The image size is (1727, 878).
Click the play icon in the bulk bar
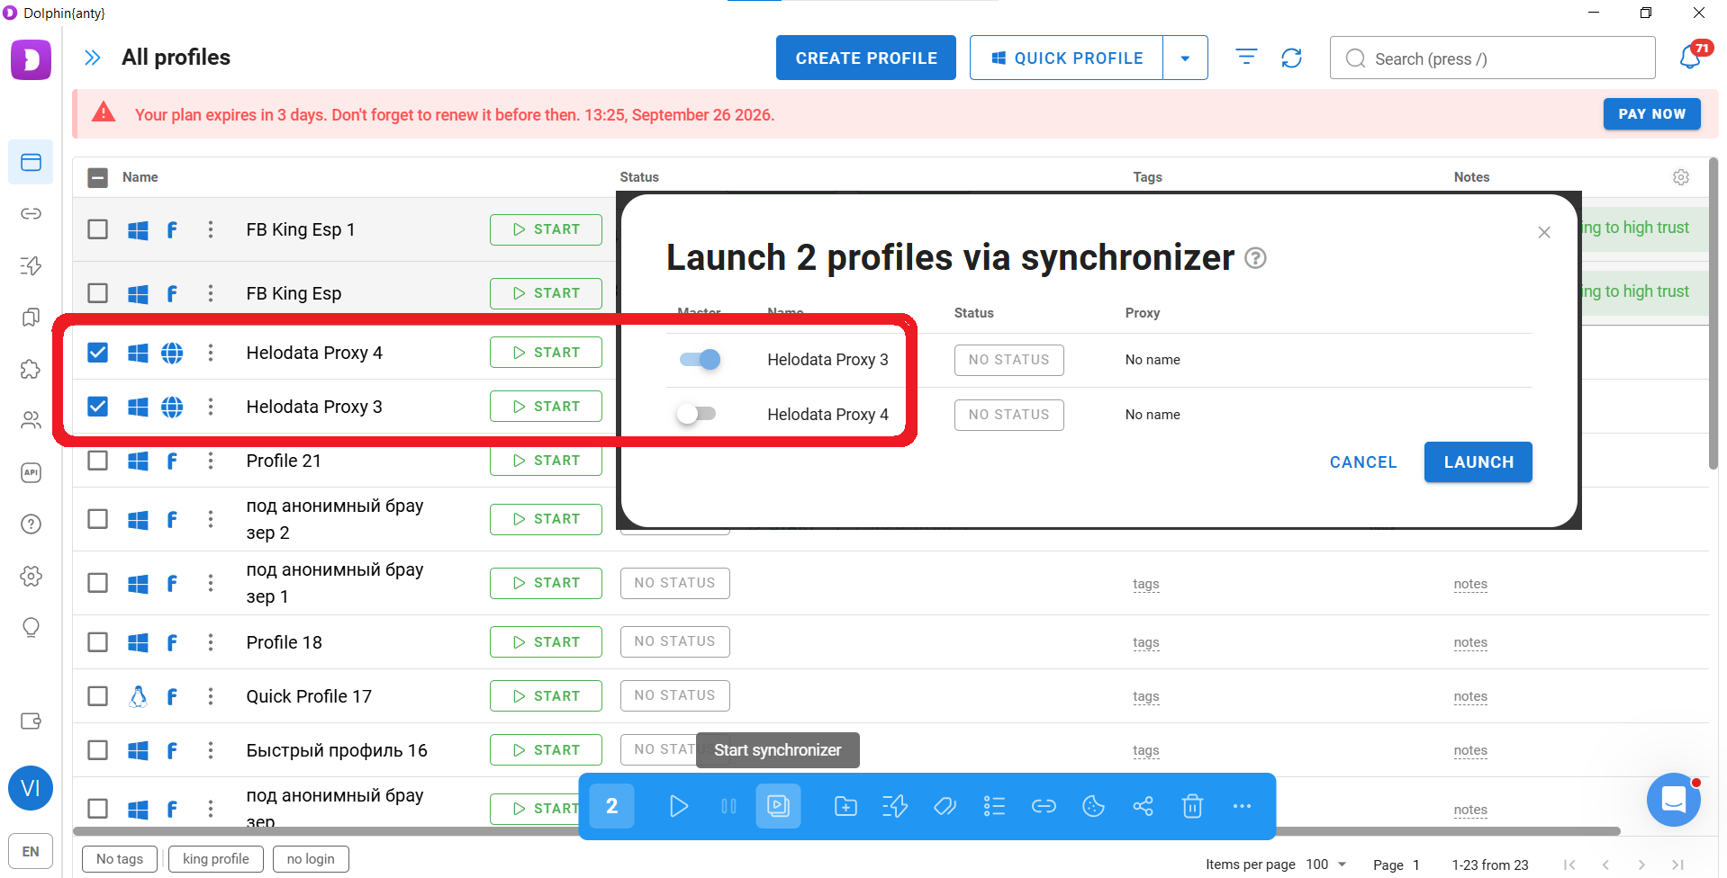coord(679,806)
